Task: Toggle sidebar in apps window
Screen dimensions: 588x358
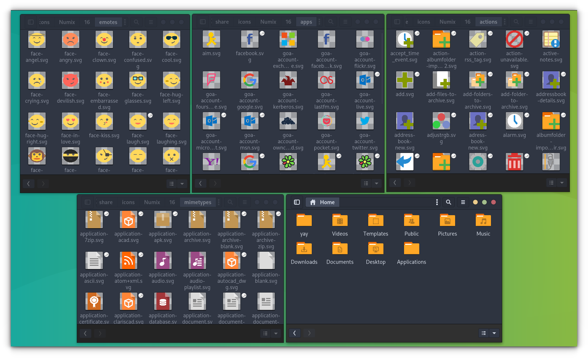Action: (x=203, y=22)
